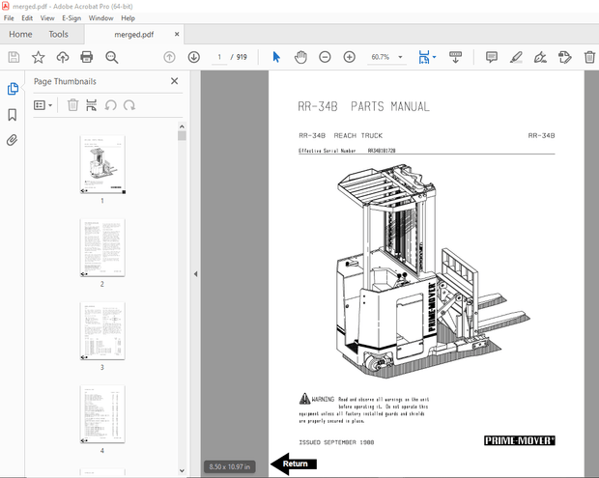Zoom out with the minus icon
Viewport: 599px width, 478px height.
tap(325, 57)
